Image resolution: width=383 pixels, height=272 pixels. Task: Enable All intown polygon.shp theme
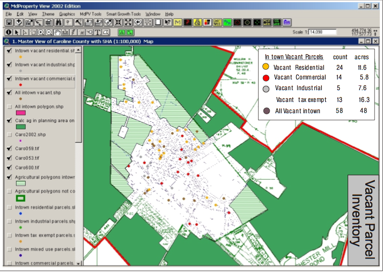9,107
